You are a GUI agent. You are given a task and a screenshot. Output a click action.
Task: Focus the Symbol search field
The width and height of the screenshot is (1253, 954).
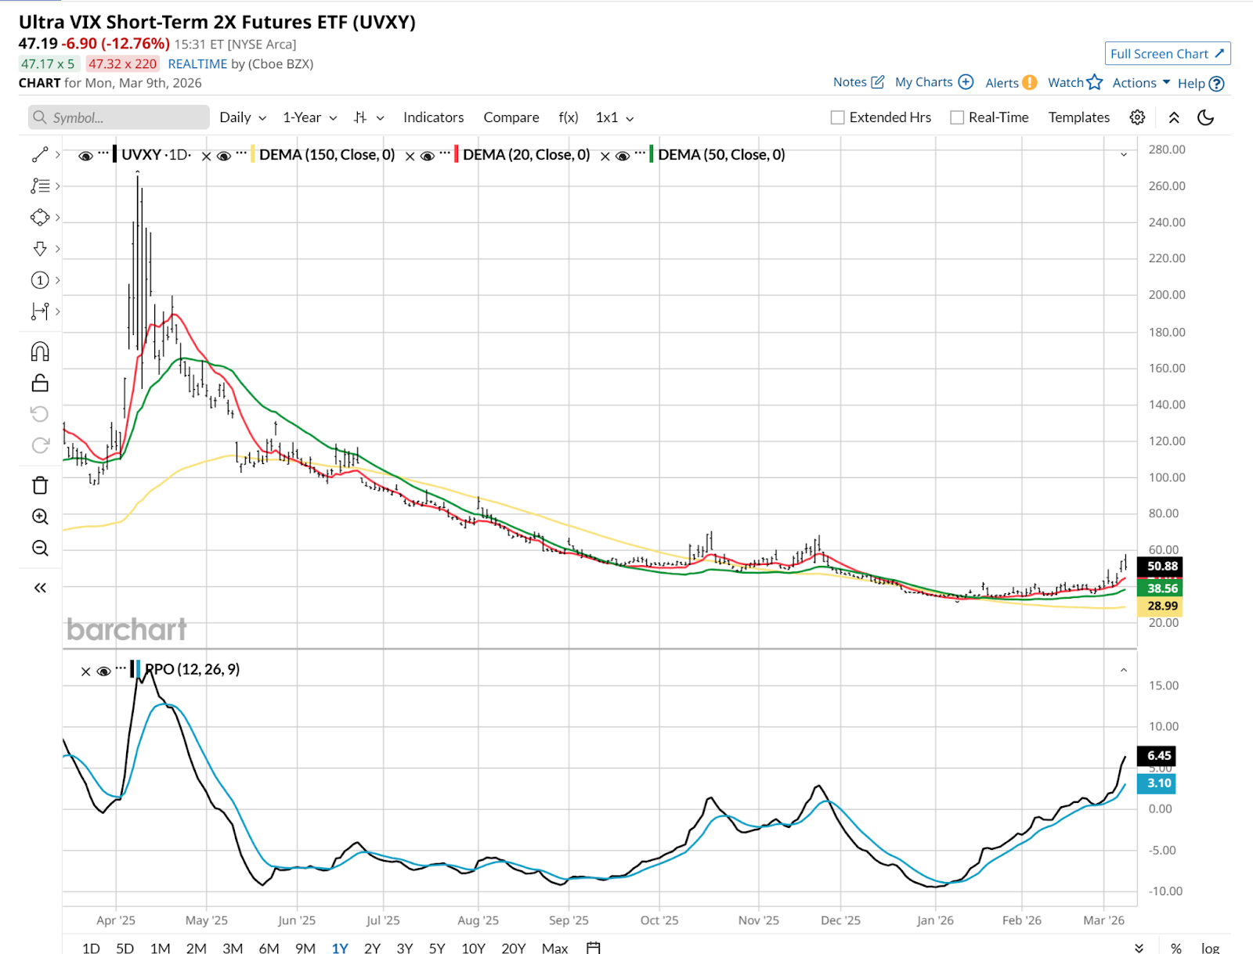pos(119,117)
